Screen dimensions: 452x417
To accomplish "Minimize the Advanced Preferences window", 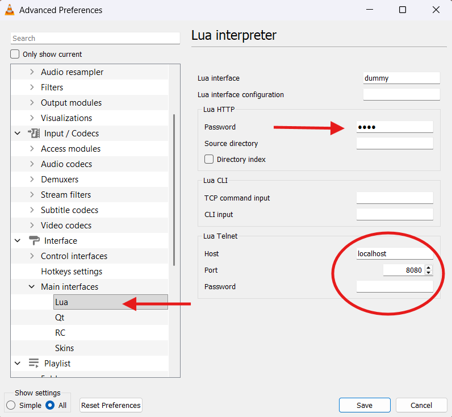I will tap(370, 10).
